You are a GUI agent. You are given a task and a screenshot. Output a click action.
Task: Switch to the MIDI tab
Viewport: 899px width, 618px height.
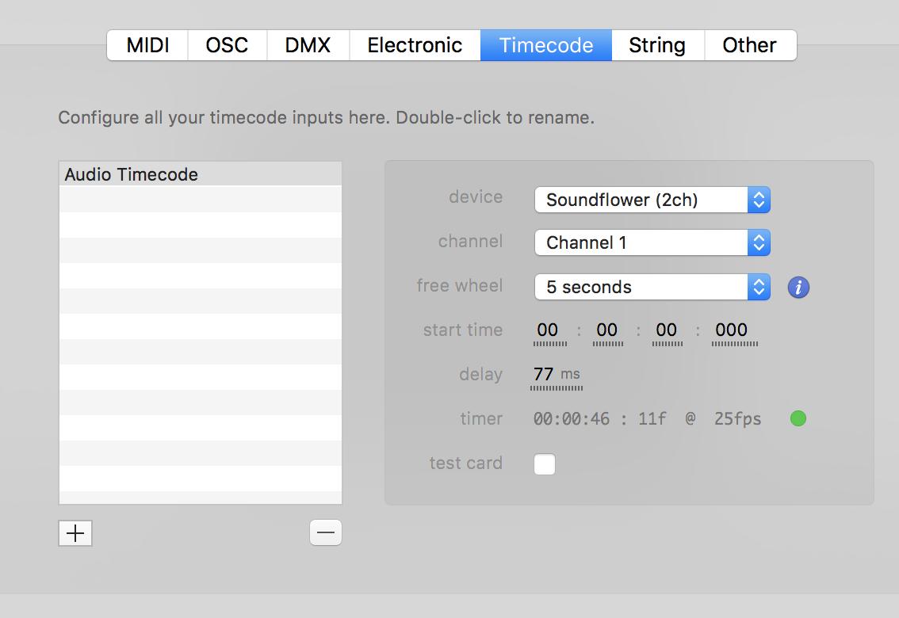click(x=148, y=45)
